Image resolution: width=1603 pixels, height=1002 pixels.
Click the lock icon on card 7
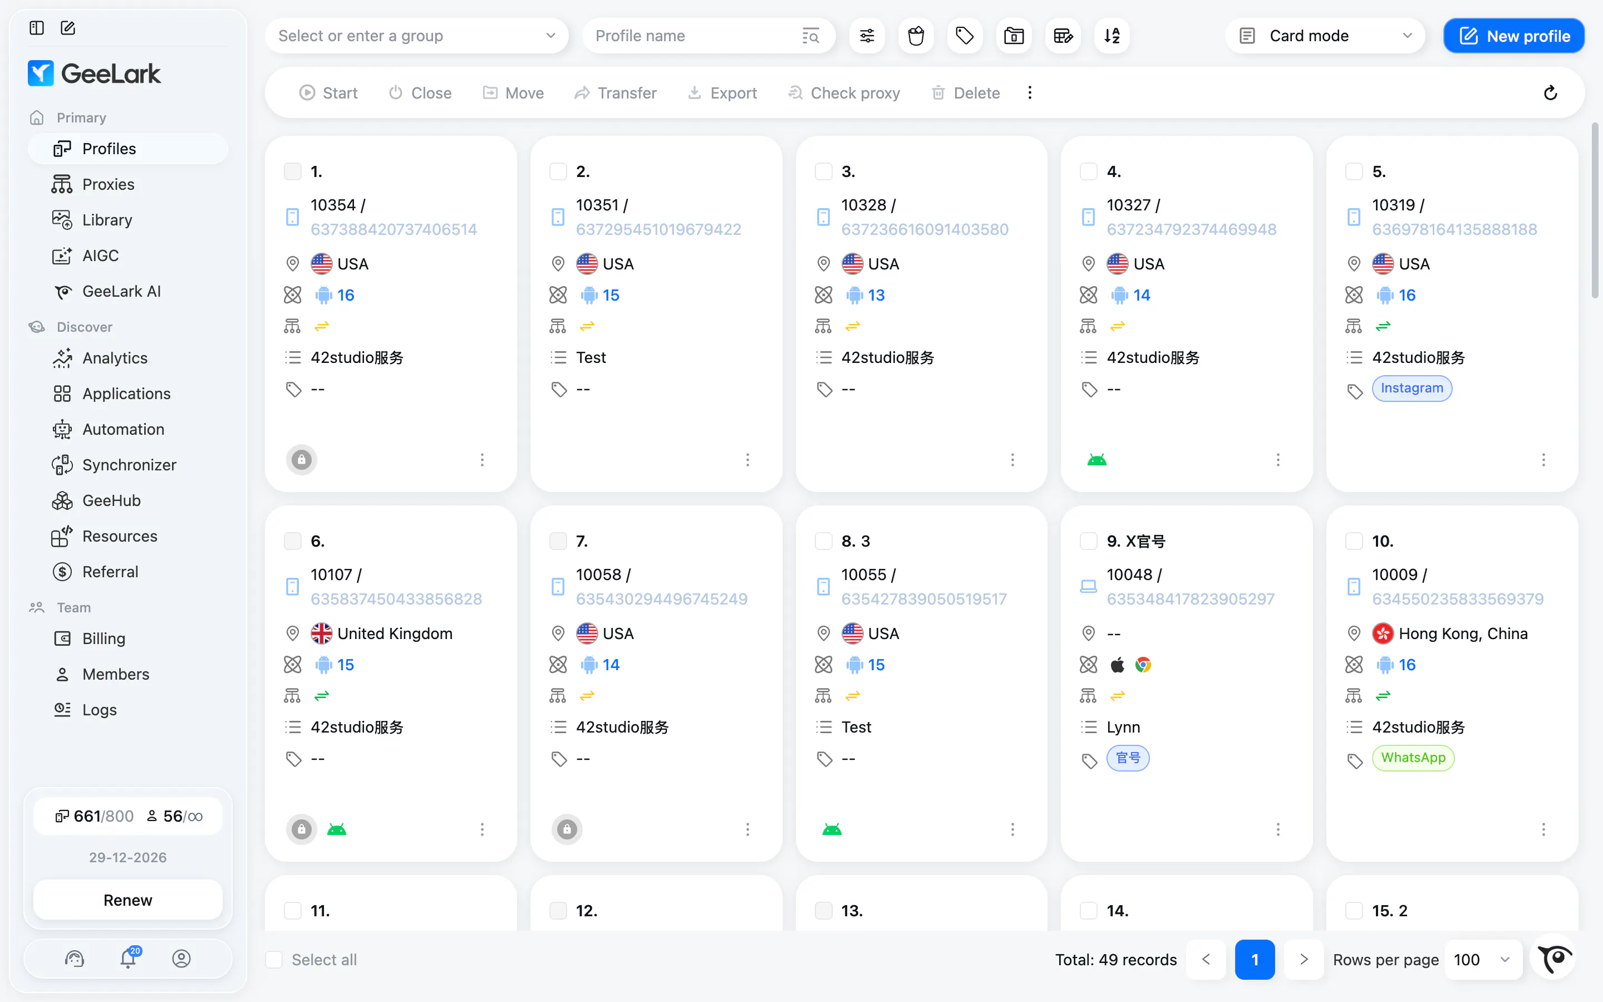tap(567, 829)
